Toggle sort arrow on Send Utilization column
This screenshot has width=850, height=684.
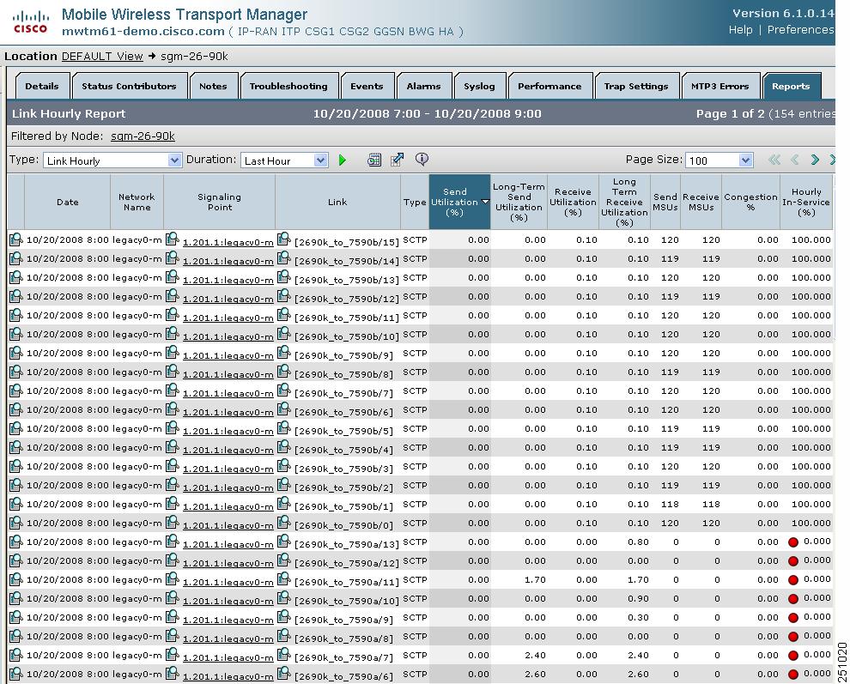(485, 202)
